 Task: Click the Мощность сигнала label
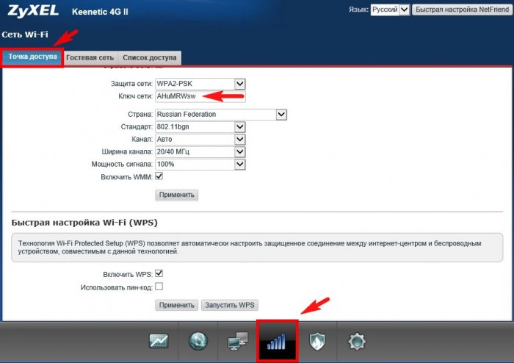[x=122, y=165]
